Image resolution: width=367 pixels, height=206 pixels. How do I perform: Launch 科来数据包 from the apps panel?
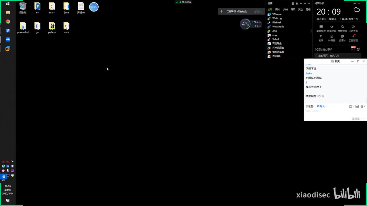(x=276, y=47)
